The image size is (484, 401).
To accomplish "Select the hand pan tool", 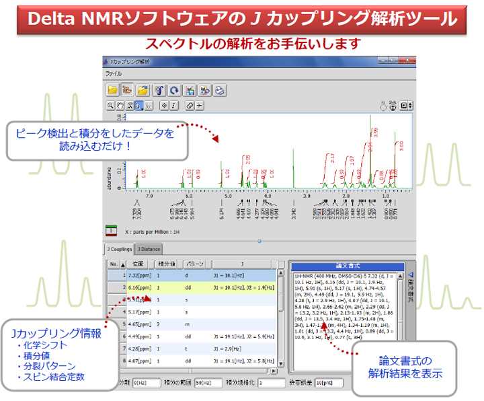I will click(120, 106).
